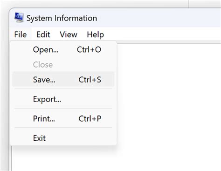Open the Edit menu

point(43,34)
